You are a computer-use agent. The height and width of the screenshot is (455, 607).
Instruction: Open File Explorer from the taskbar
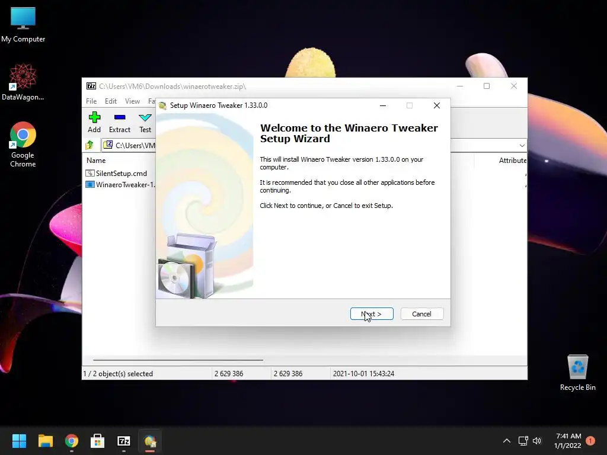[x=45, y=441]
